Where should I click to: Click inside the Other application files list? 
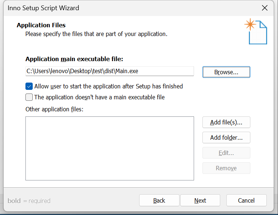coord(110,148)
